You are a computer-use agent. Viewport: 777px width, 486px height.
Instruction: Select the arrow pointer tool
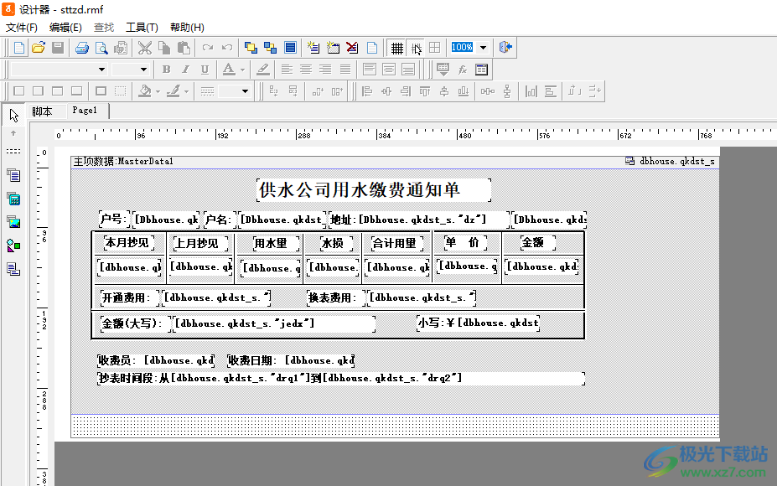(x=13, y=115)
